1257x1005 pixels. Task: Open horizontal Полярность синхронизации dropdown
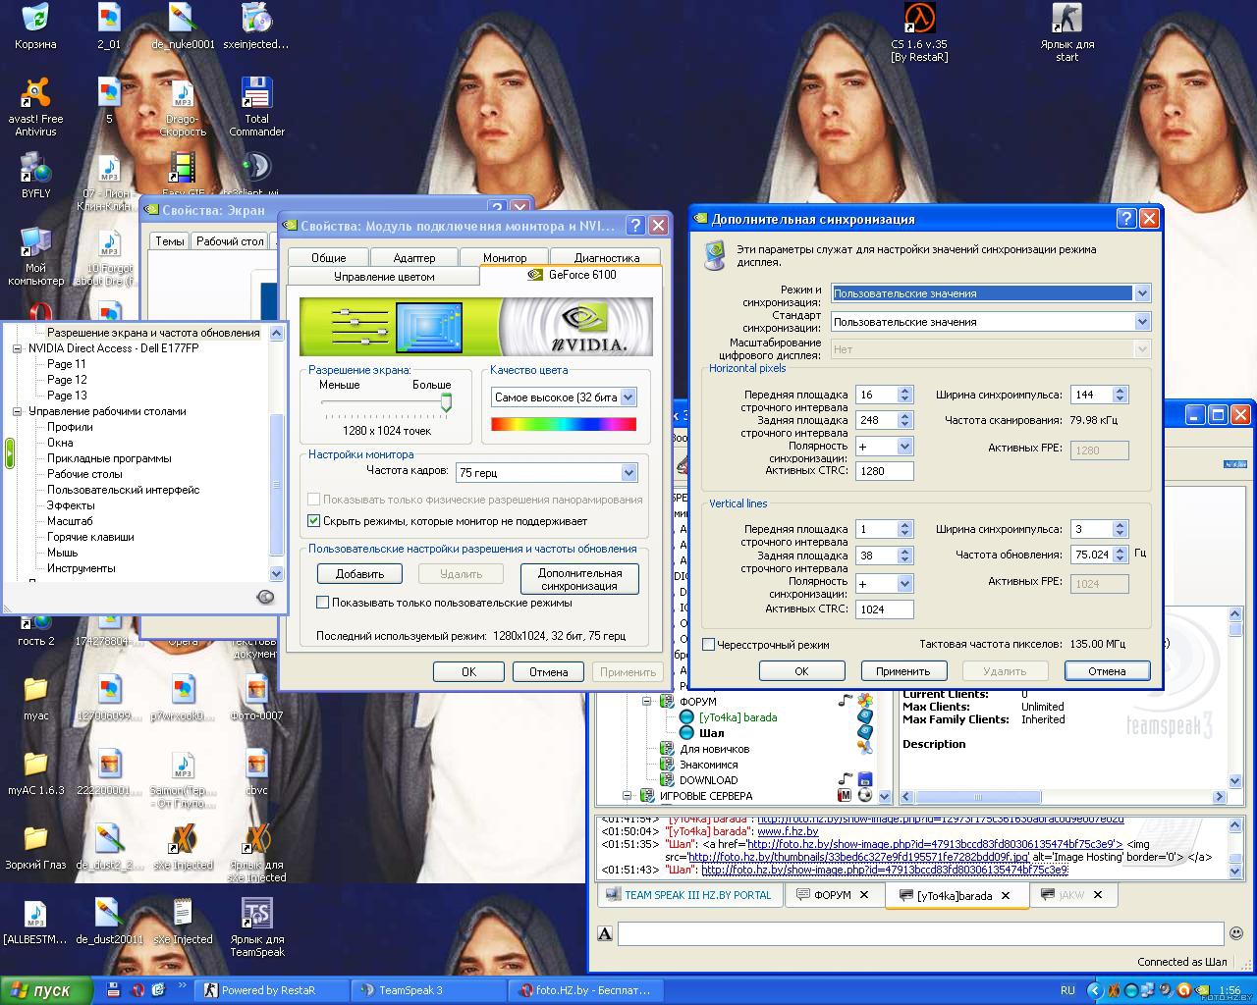[904, 447]
